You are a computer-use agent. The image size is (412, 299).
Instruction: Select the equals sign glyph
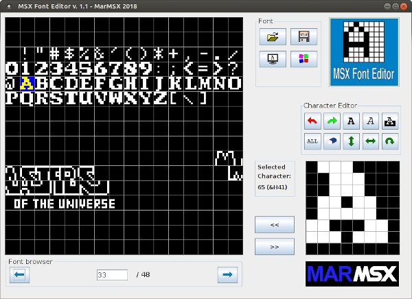click(206, 69)
